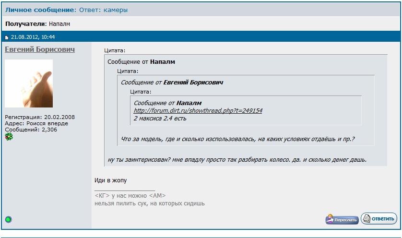Click the Переслать forward button
Image resolution: width=402 pixels, height=238 pixels.
[342, 219]
